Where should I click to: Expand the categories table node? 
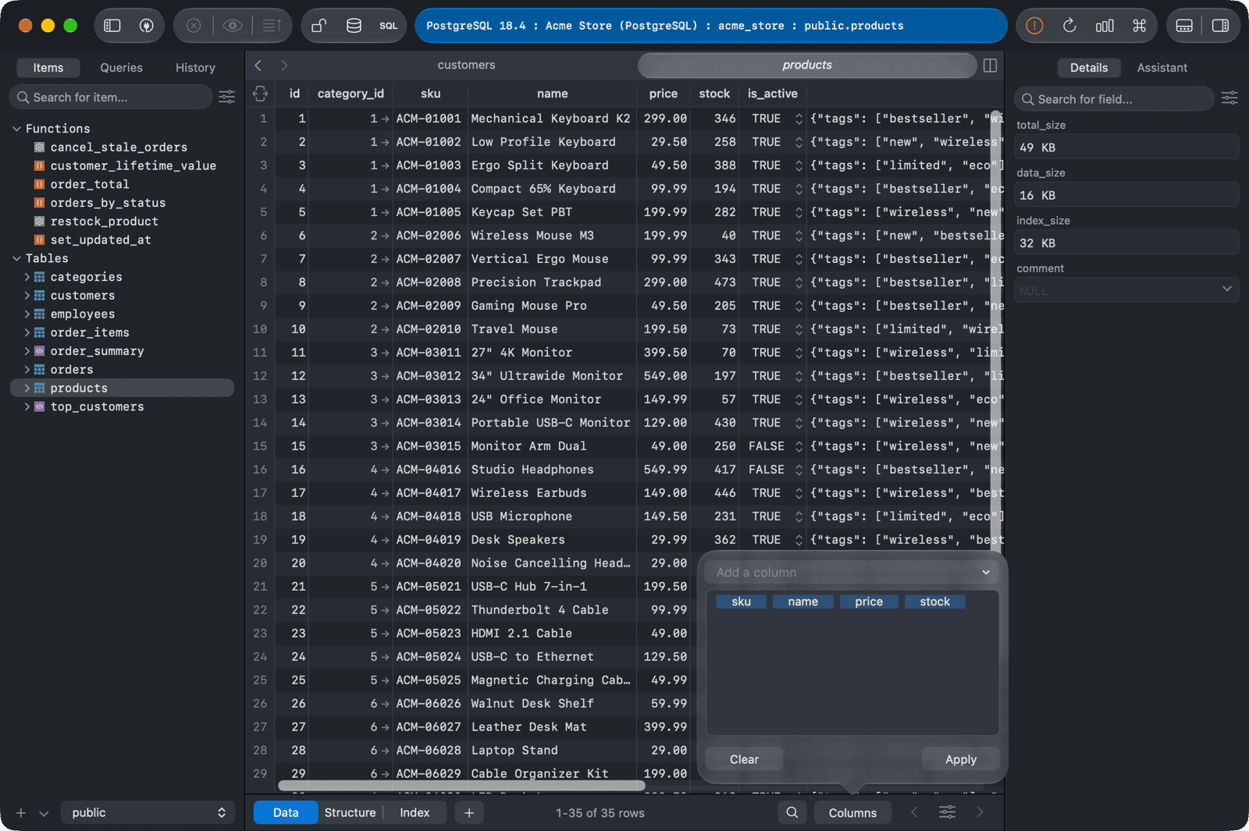[x=27, y=277]
